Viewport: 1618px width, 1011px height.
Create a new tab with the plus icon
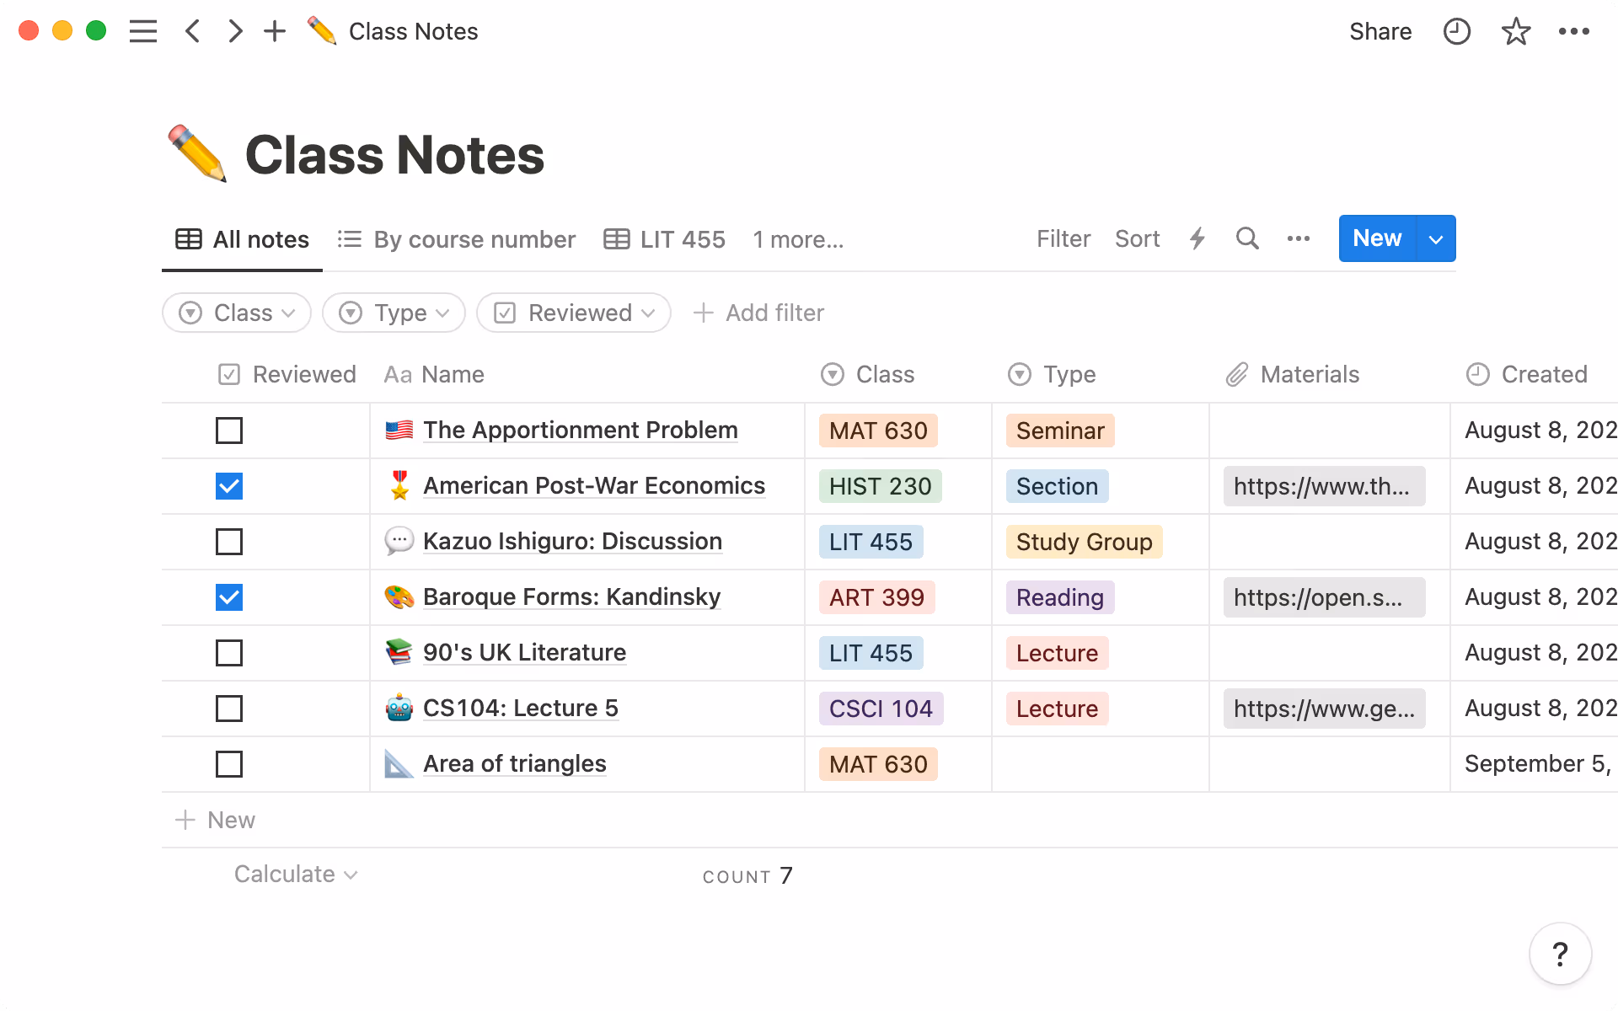pos(274,31)
